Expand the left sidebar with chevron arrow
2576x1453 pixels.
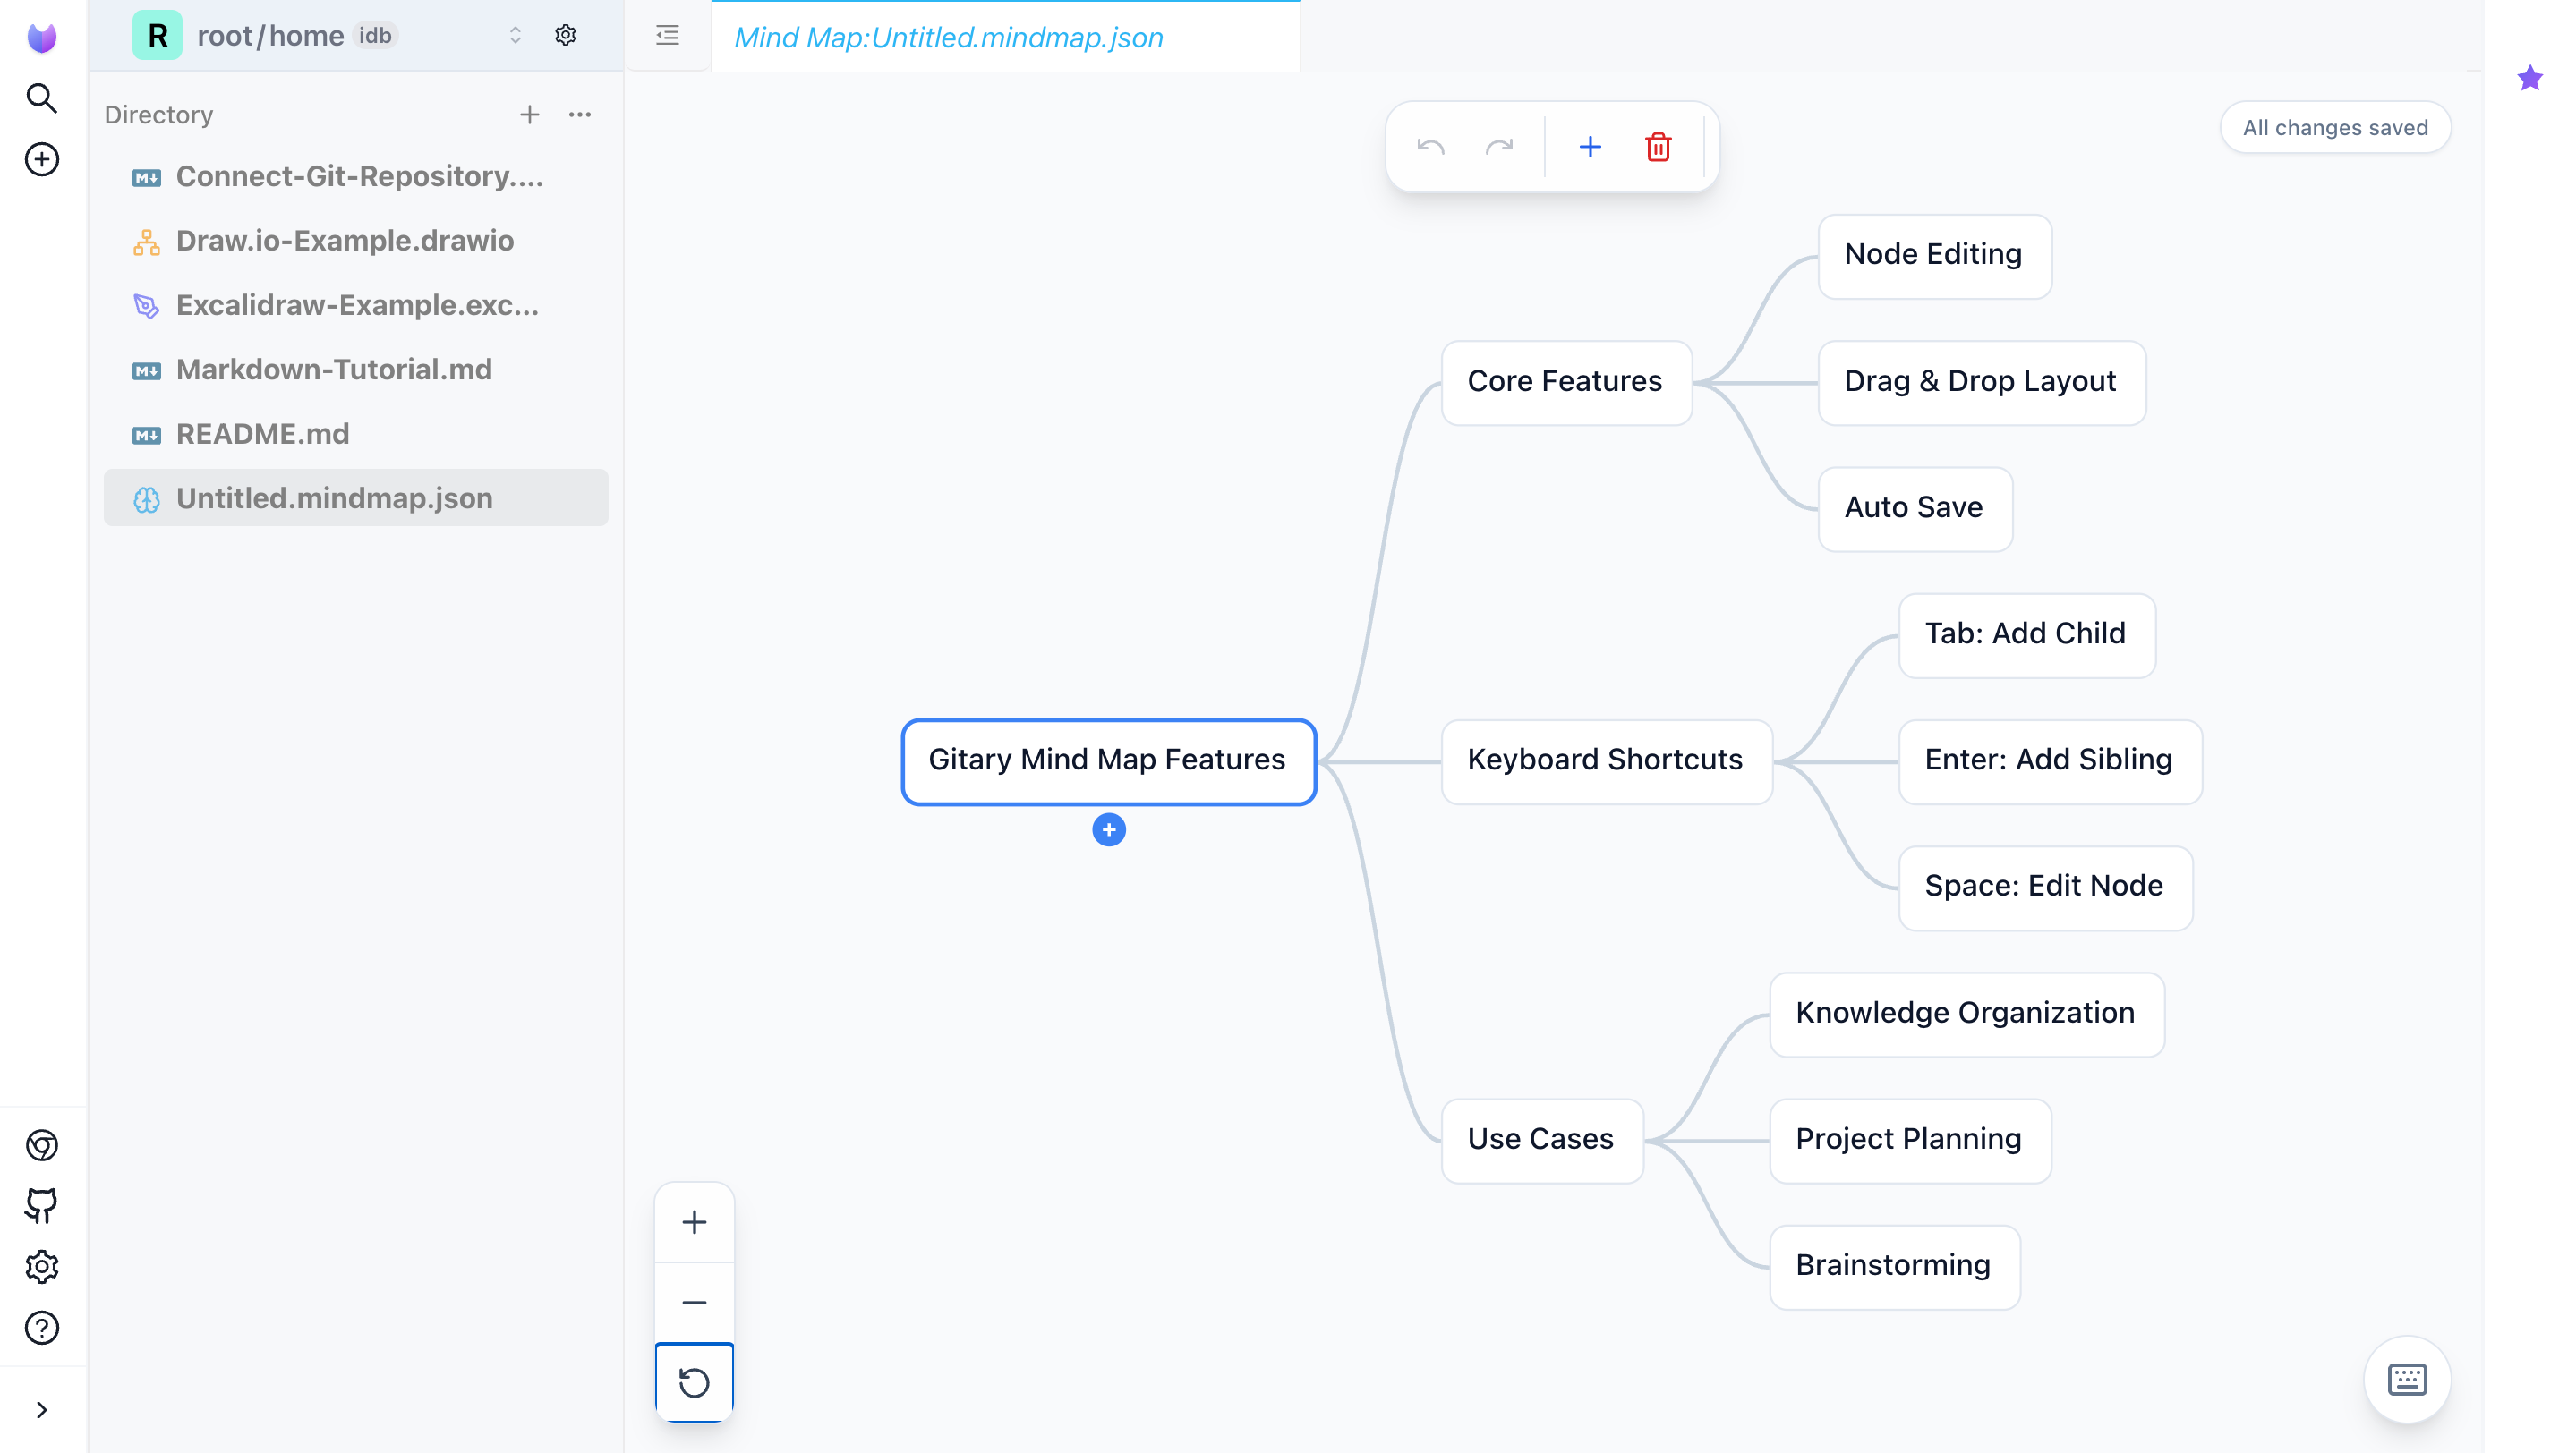pyautogui.click(x=41, y=1409)
